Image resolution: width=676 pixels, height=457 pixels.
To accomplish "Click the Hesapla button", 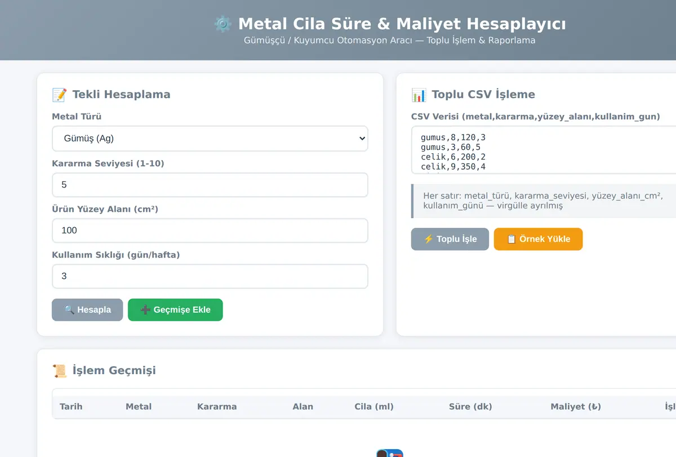I will (x=87, y=310).
